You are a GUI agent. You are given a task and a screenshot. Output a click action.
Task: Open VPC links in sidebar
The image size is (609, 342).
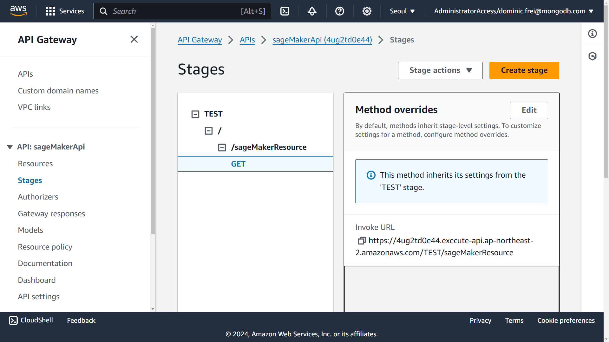point(34,107)
